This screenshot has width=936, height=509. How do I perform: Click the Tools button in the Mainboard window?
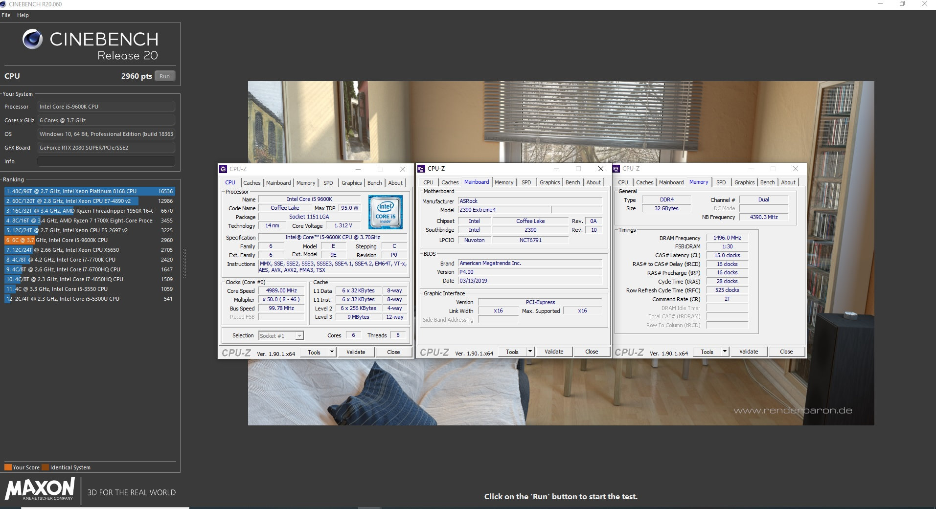[512, 352]
